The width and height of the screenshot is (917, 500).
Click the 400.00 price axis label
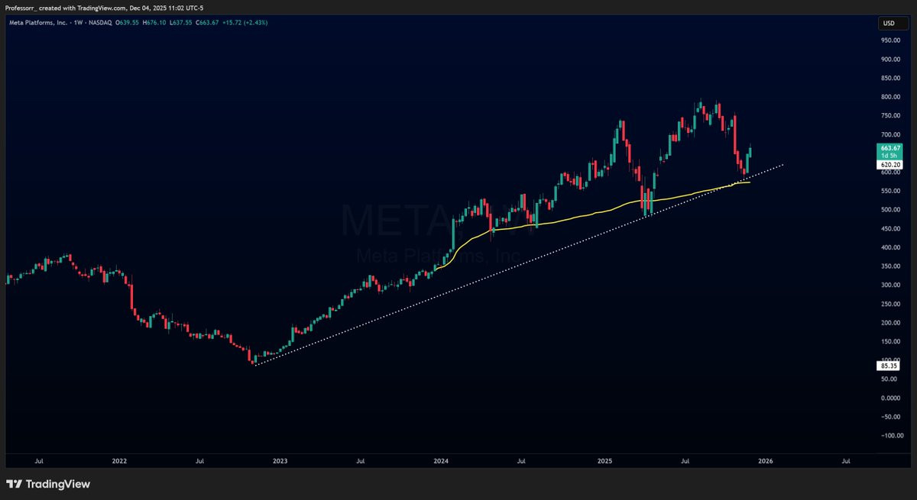[890, 247]
